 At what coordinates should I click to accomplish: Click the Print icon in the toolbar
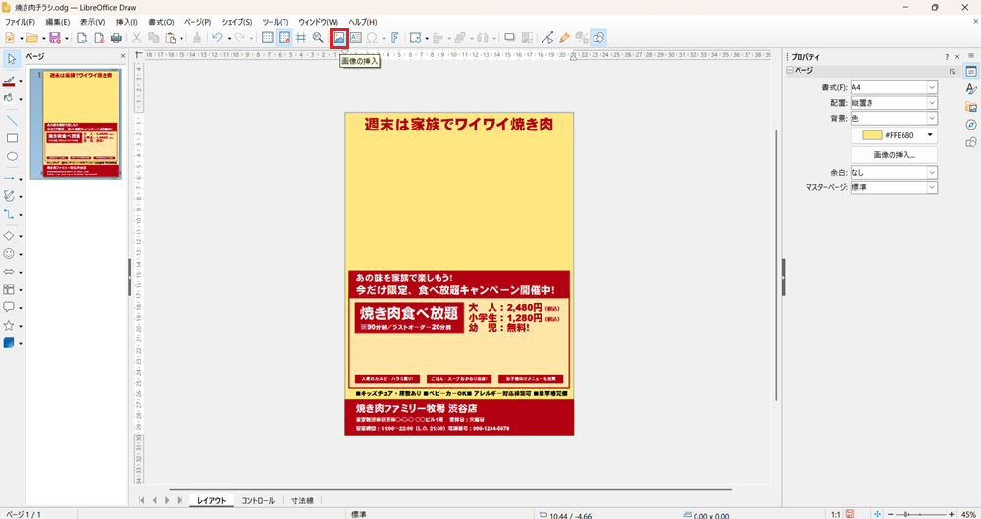coord(116,38)
